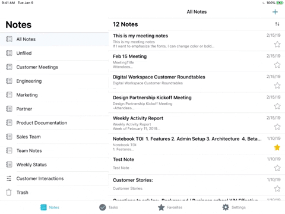
Task: Open Digital Workspace Customer Roundtables note
Action: [x=197, y=82]
